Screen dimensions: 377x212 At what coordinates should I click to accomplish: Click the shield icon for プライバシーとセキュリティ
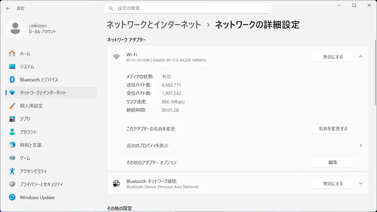point(12,184)
